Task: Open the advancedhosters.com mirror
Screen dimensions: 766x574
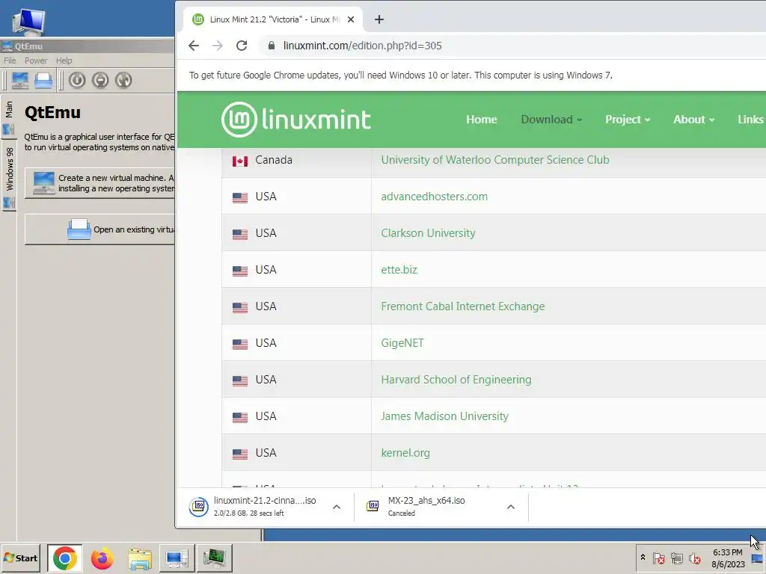Action: point(434,197)
